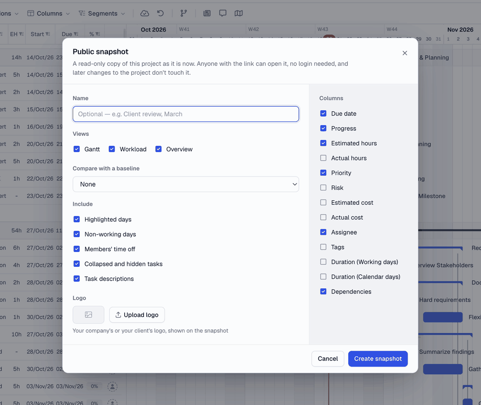Click the W42 week label
This screenshot has height=405, width=481.
tap(253, 29)
